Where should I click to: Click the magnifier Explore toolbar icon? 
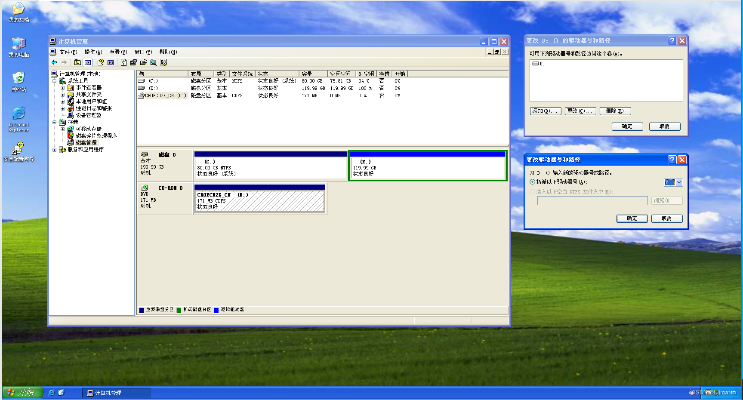point(153,62)
